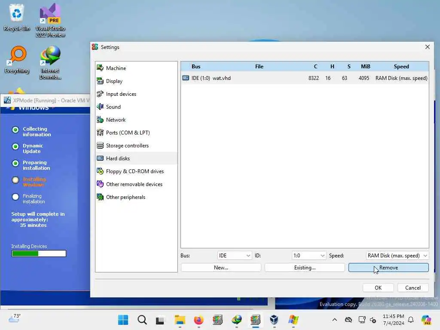Click the muted volume tray icon
Viewport: 440px width, 330px height.
pos(373,320)
